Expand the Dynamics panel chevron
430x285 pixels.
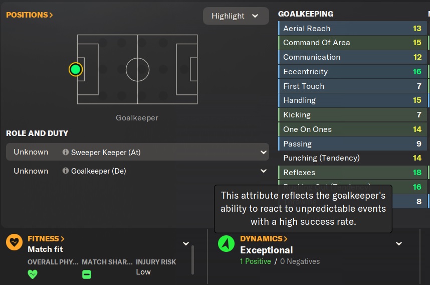click(x=399, y=244)
